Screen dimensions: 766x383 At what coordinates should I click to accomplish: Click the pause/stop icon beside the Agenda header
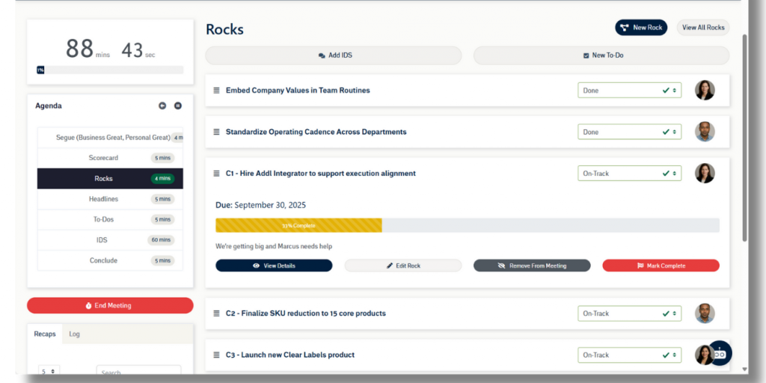coord(178,105)
